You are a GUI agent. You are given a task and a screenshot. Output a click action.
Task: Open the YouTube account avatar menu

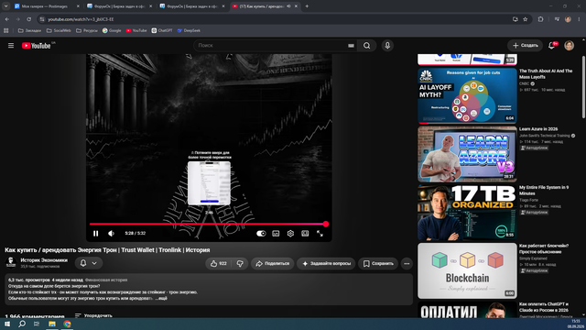pyautogui.click(x=569, y=46)
